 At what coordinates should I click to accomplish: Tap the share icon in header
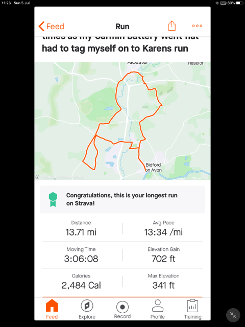point(171,26)
